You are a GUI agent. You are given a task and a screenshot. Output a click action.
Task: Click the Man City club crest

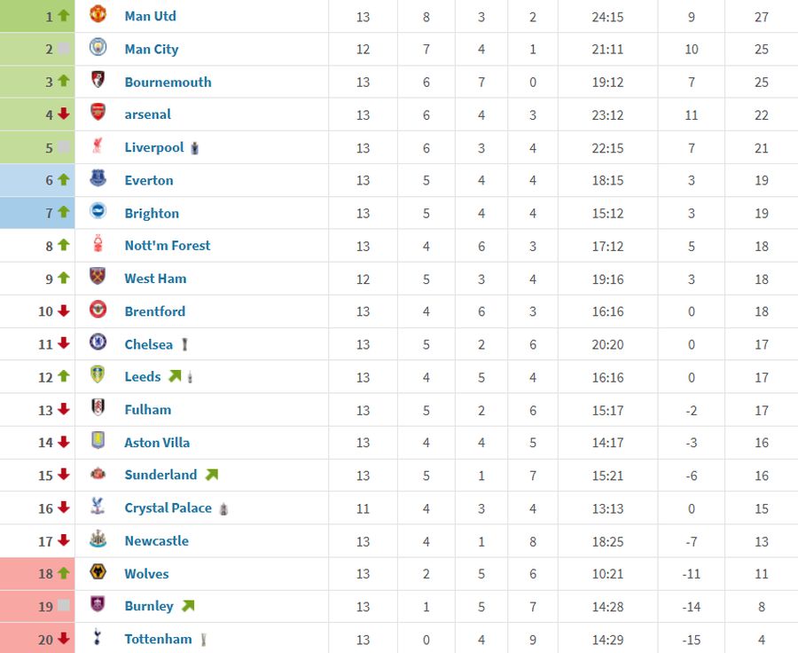pyautogui.click(x=98, y=48)
